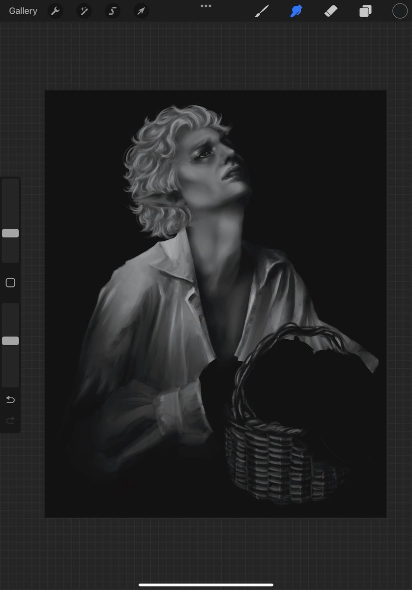412x590 pixels.
Task: Open the Layers panel
Action: point(365,11)
